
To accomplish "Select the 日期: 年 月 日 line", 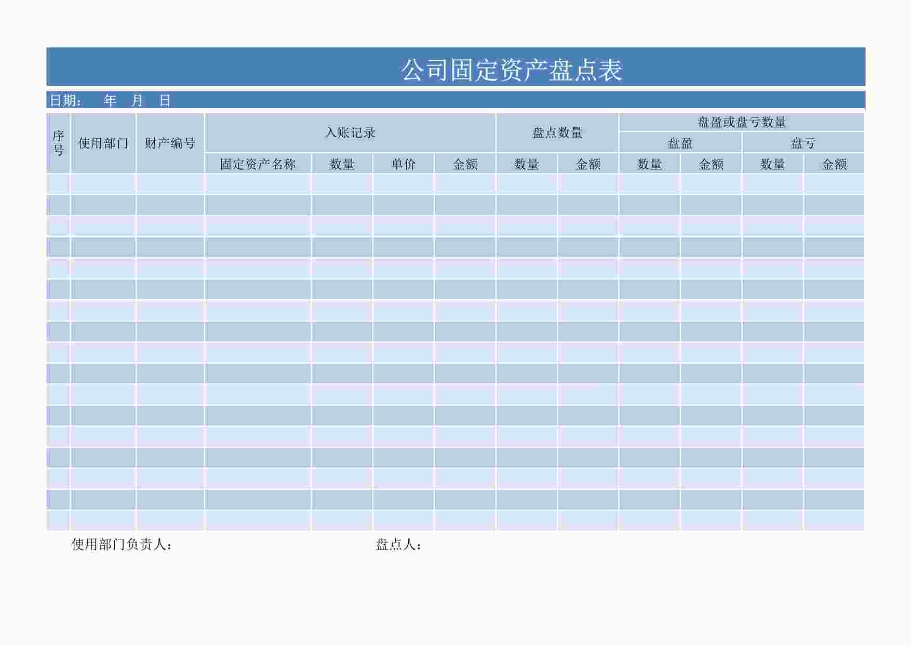I will pos(110,100).
